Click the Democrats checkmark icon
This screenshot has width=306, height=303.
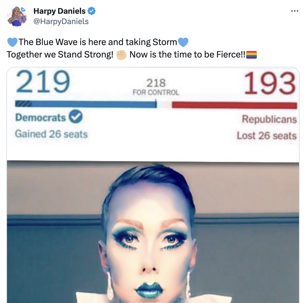point(76,116)
